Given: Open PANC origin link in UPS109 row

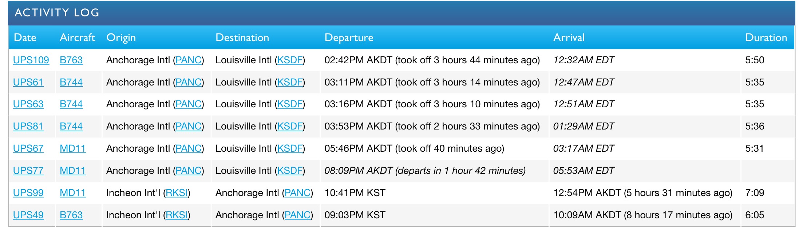Looking at the screenshot, I should tap(189, 60).
